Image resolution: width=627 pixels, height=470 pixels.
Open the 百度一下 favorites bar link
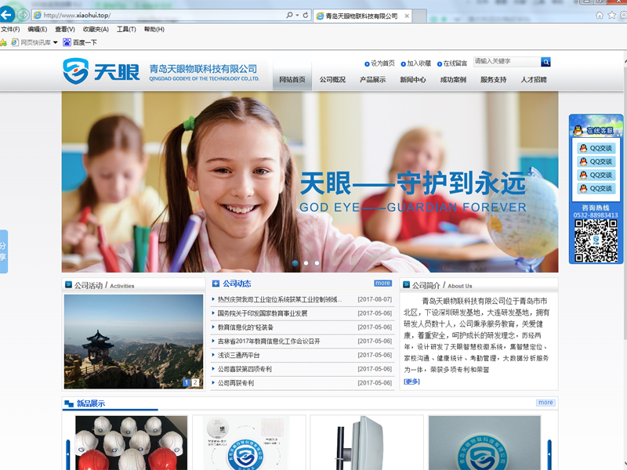point(80,42)
